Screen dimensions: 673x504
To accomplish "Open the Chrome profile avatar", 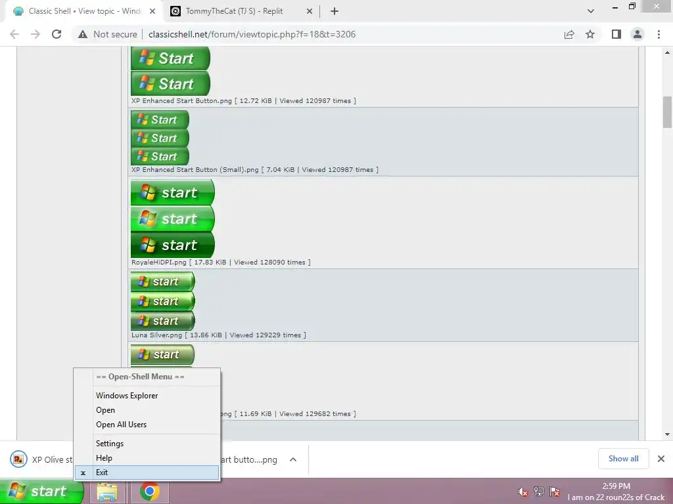I will pyautogui.click(x=638, y=34).
